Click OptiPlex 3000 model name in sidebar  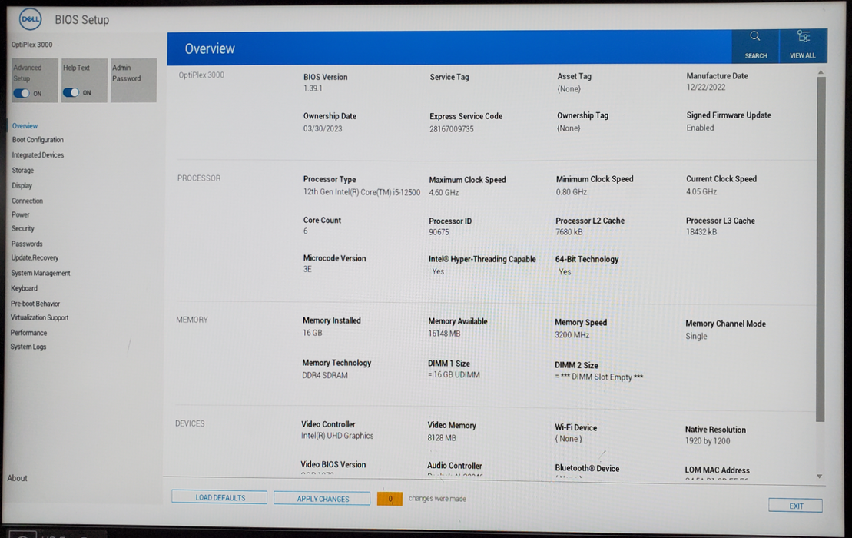click(32, 45)
